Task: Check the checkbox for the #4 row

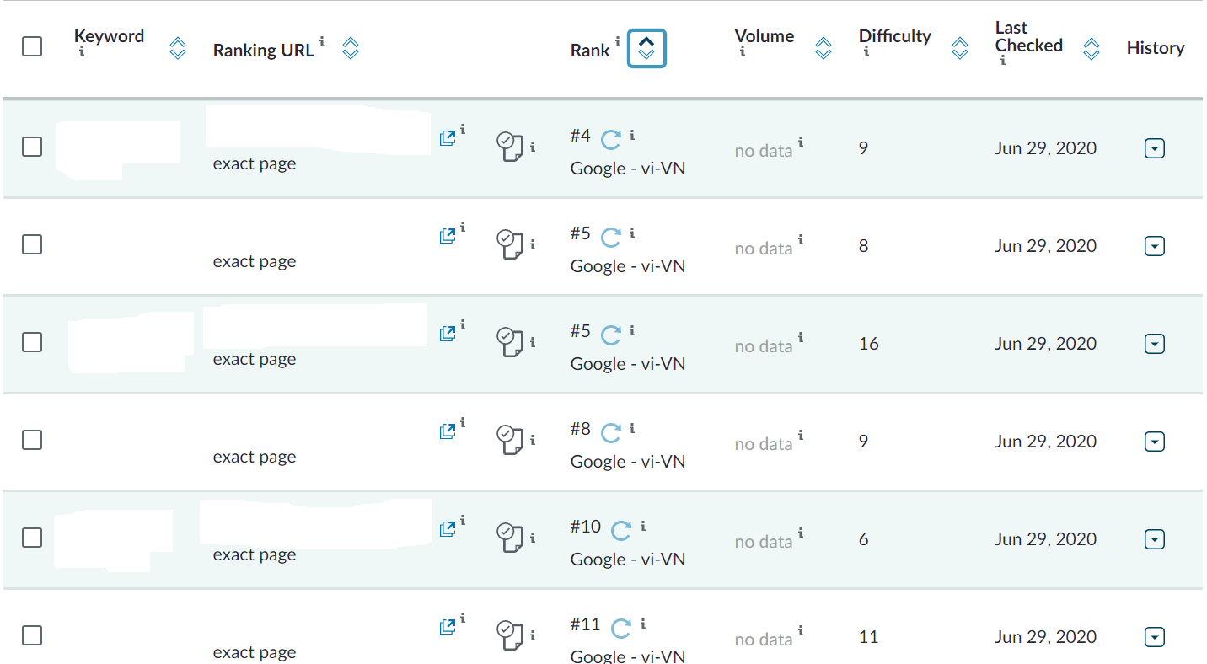Action: pos(32,147)
